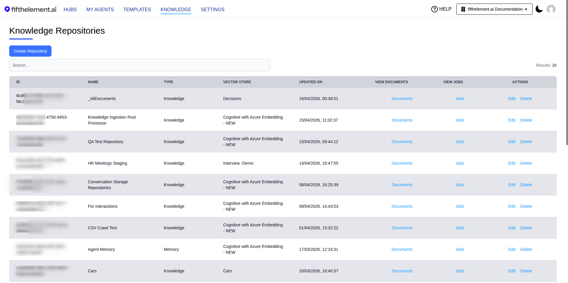View Jobs for Knowledge Ingestion Post Processor
The width and height of the screenshot is (568, 283).
[x=460, y=120]
